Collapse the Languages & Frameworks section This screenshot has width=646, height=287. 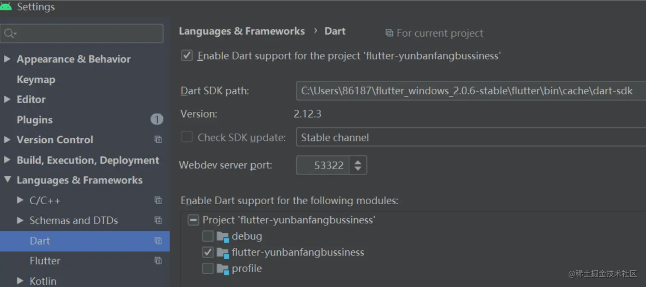pyautogui.click(x=7, y=180)
